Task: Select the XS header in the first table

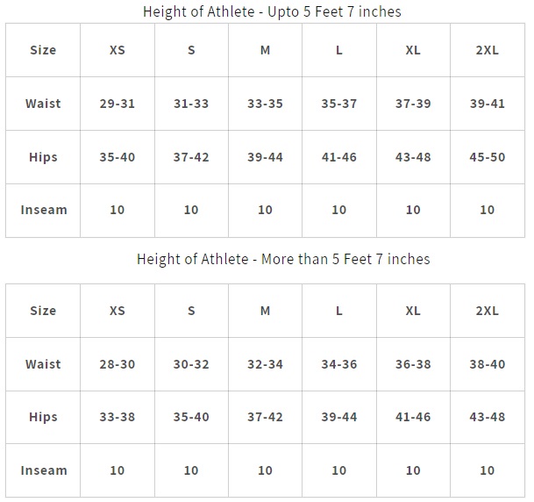Action: 117,50
